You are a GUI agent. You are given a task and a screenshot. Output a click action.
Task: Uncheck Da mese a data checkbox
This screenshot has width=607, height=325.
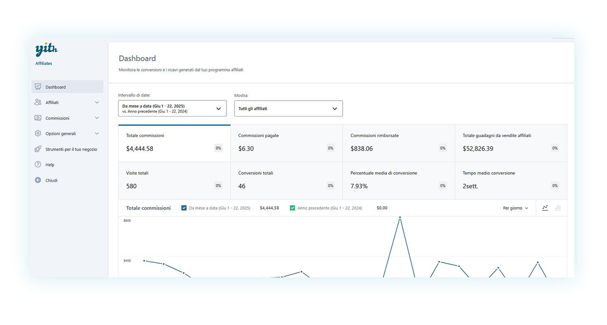click(x=184, y=208)
